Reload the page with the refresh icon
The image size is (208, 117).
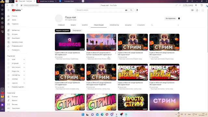[x=17, y=5]
